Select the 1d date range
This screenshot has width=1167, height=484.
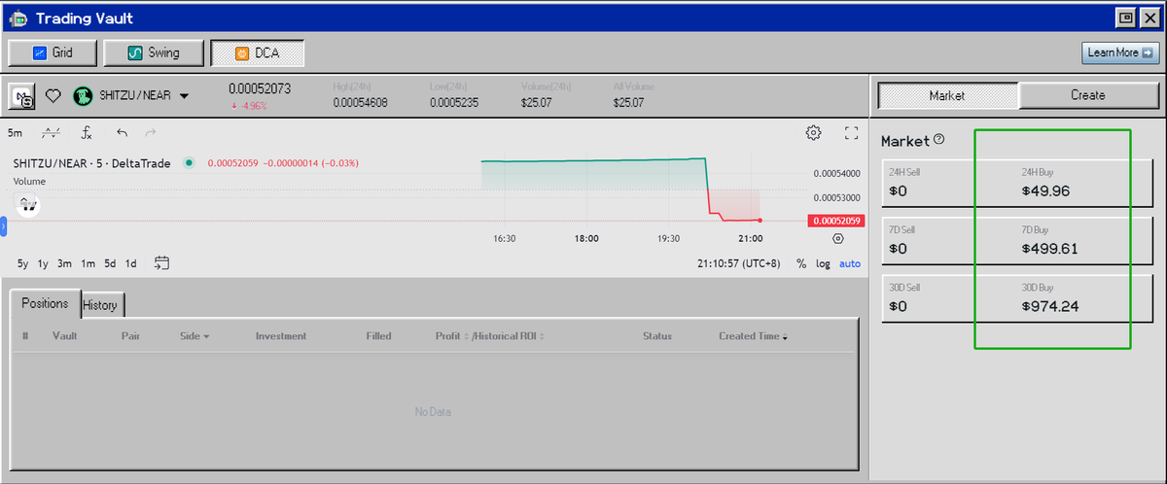(x=130, y=263)
